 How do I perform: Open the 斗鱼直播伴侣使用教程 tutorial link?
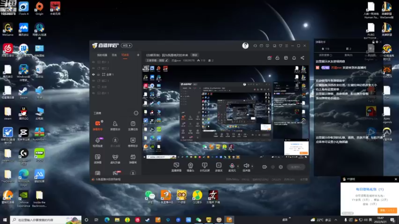pos(108,179)
